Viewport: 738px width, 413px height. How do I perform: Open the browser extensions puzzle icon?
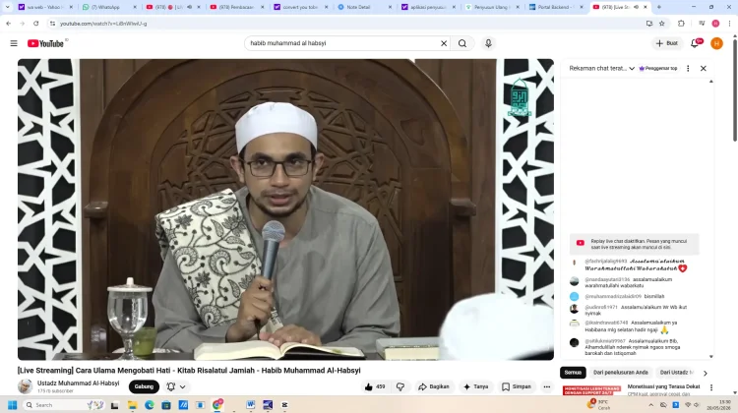tap(681, 23)
